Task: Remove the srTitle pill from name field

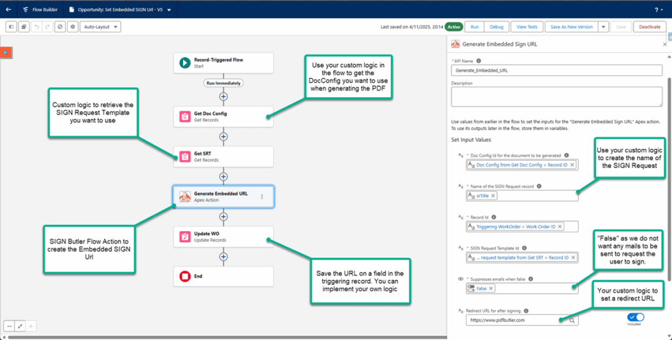Action: (493, 196)
